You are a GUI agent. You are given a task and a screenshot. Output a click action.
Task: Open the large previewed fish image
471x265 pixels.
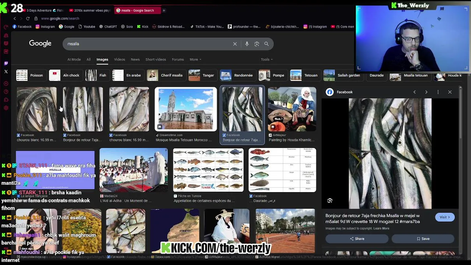tap(390, 153)
